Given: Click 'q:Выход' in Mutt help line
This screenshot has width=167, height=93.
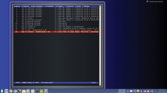Looking at the screenshot, I should [17, 6].
